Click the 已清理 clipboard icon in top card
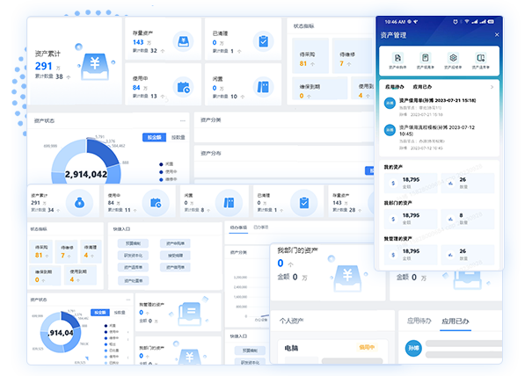Viewport: 532px width, 376px height. coord(262,41)
